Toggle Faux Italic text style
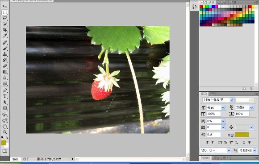Viewport: 259px width, 164px height. [x=213, y=142]
